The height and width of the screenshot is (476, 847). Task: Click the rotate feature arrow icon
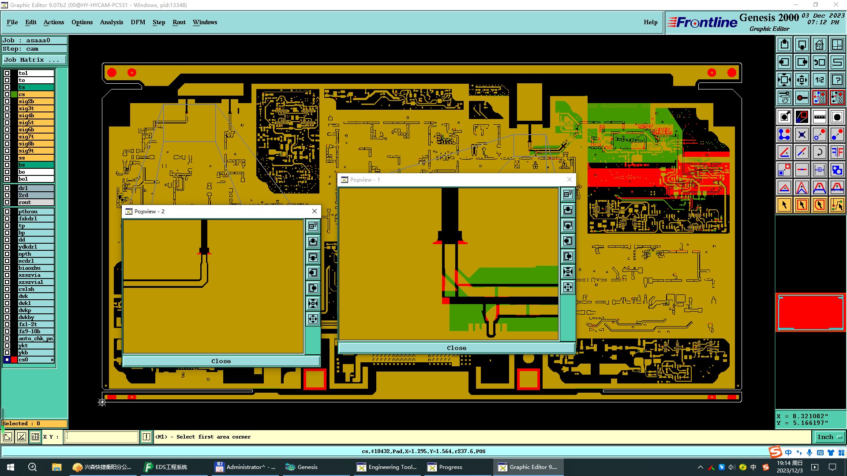click(x=819, y=152)
